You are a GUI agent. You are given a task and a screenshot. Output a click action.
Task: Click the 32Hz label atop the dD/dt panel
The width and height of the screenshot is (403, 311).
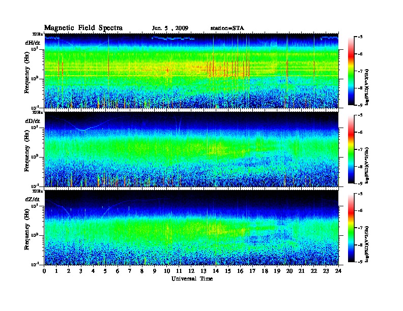(x=38, y=112)
